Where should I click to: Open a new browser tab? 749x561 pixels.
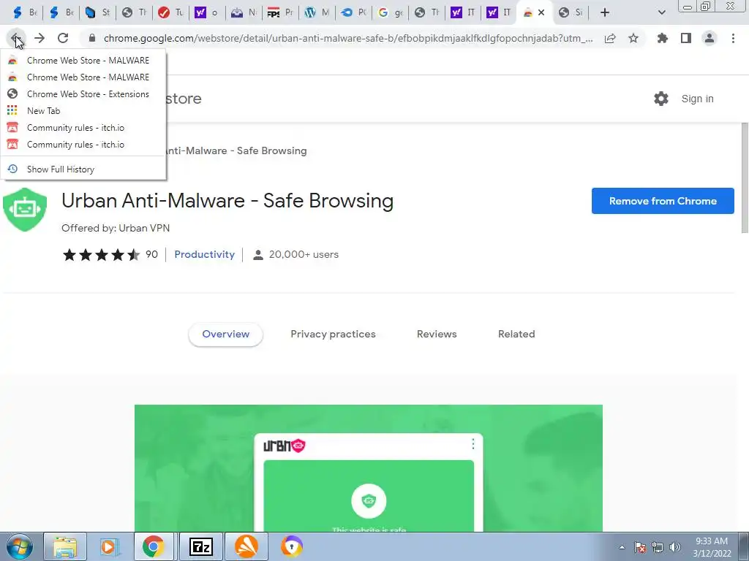point(605,13)
